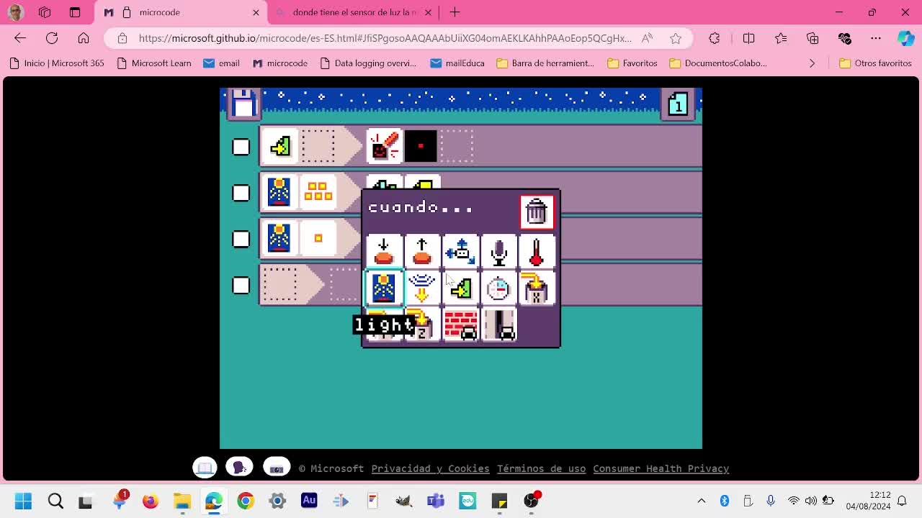The height and width of the screenshot is (518, 922).
Task: Open browser extensions puzzle icon
Action: click(714, 38)
